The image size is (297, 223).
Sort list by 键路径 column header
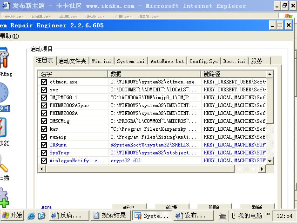(x=233, y=74)
